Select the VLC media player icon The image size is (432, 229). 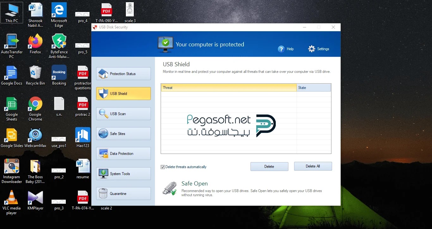point(12,203)
